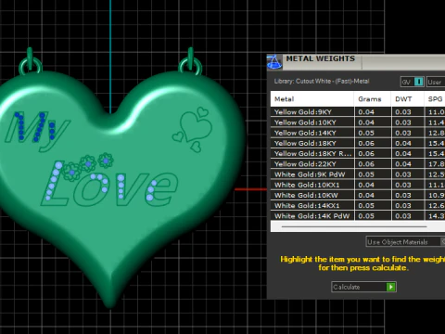
Task: Click the Metal Weights scale icon
Action: [274, 62]
